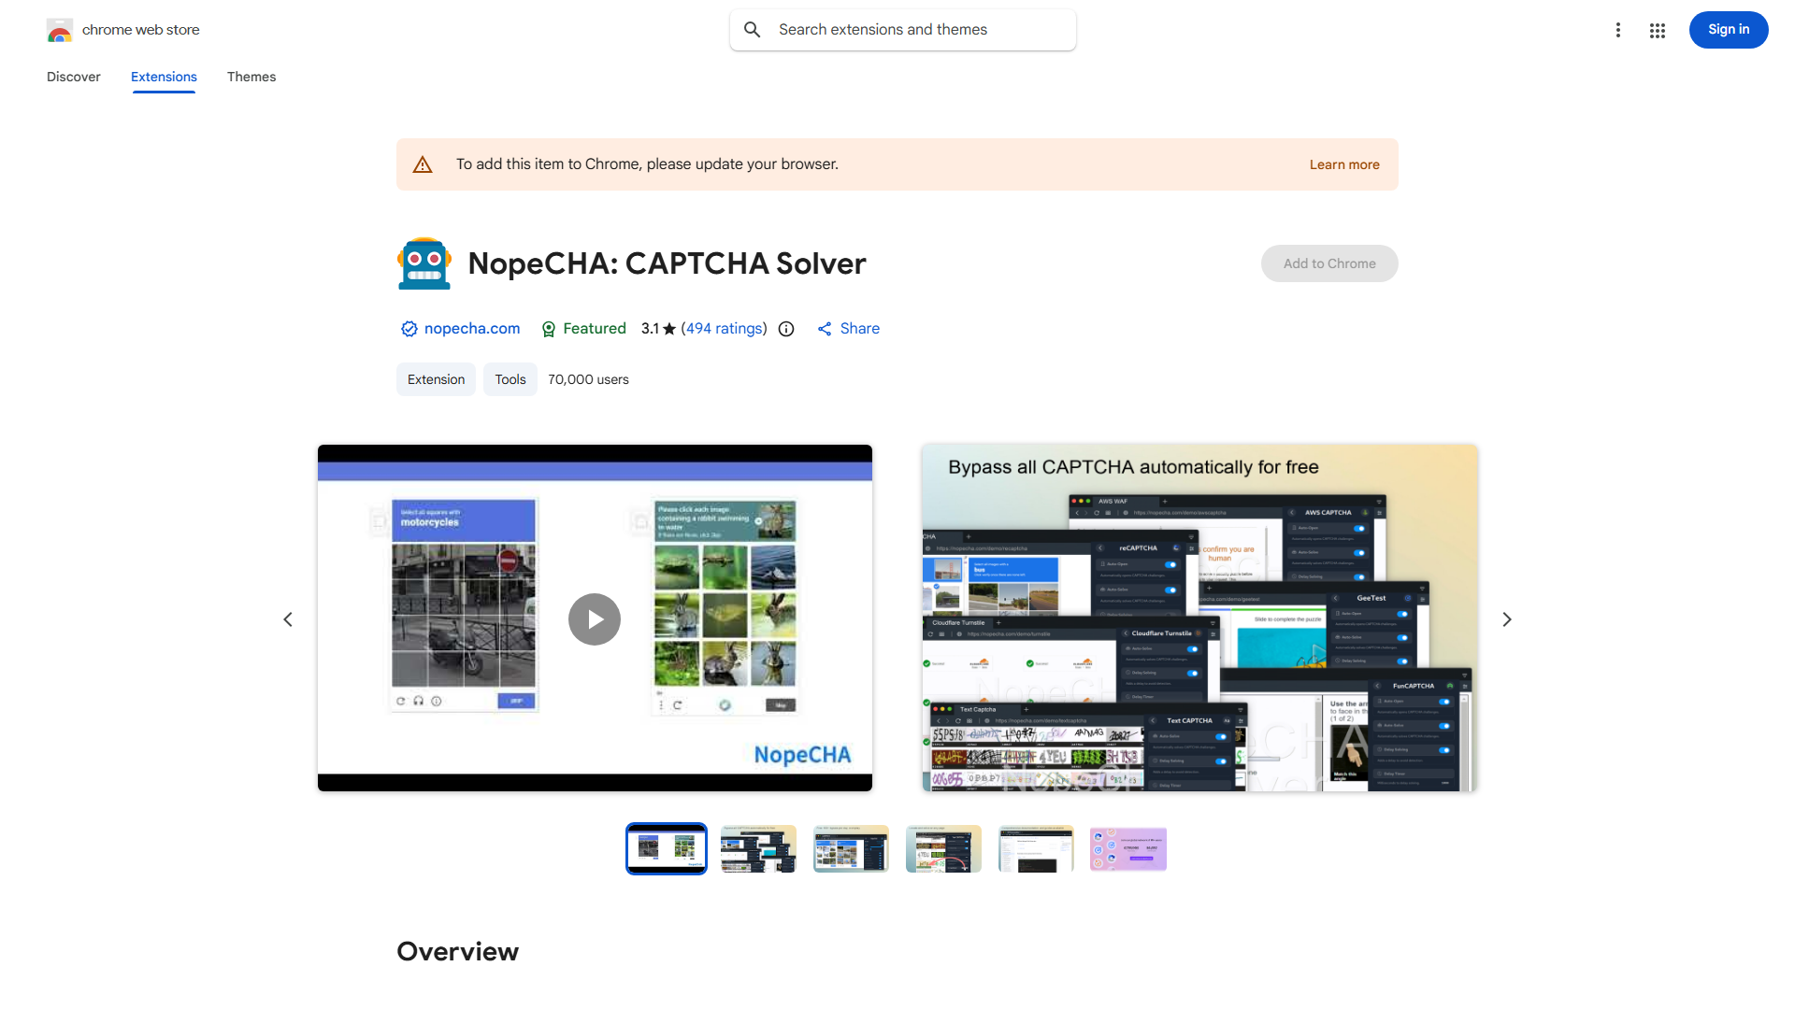Open the Google apps grid
Image resolution: width=1795 pixels, height=1009 pixels.
1657,29
